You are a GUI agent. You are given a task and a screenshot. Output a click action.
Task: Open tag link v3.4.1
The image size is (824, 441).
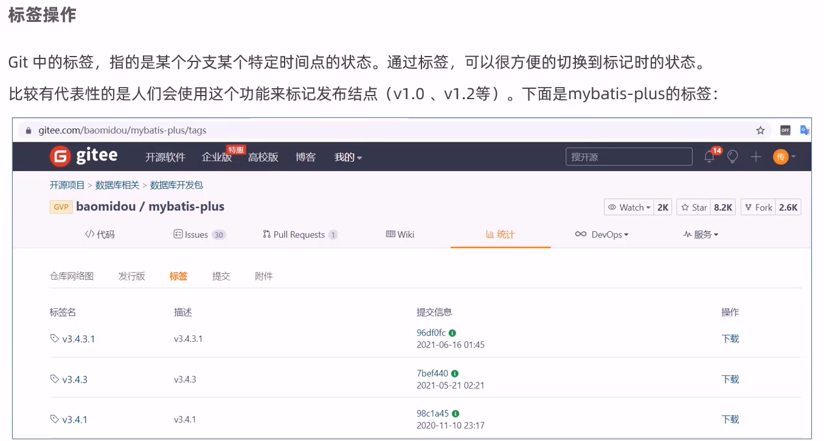(x=75, y=419)
